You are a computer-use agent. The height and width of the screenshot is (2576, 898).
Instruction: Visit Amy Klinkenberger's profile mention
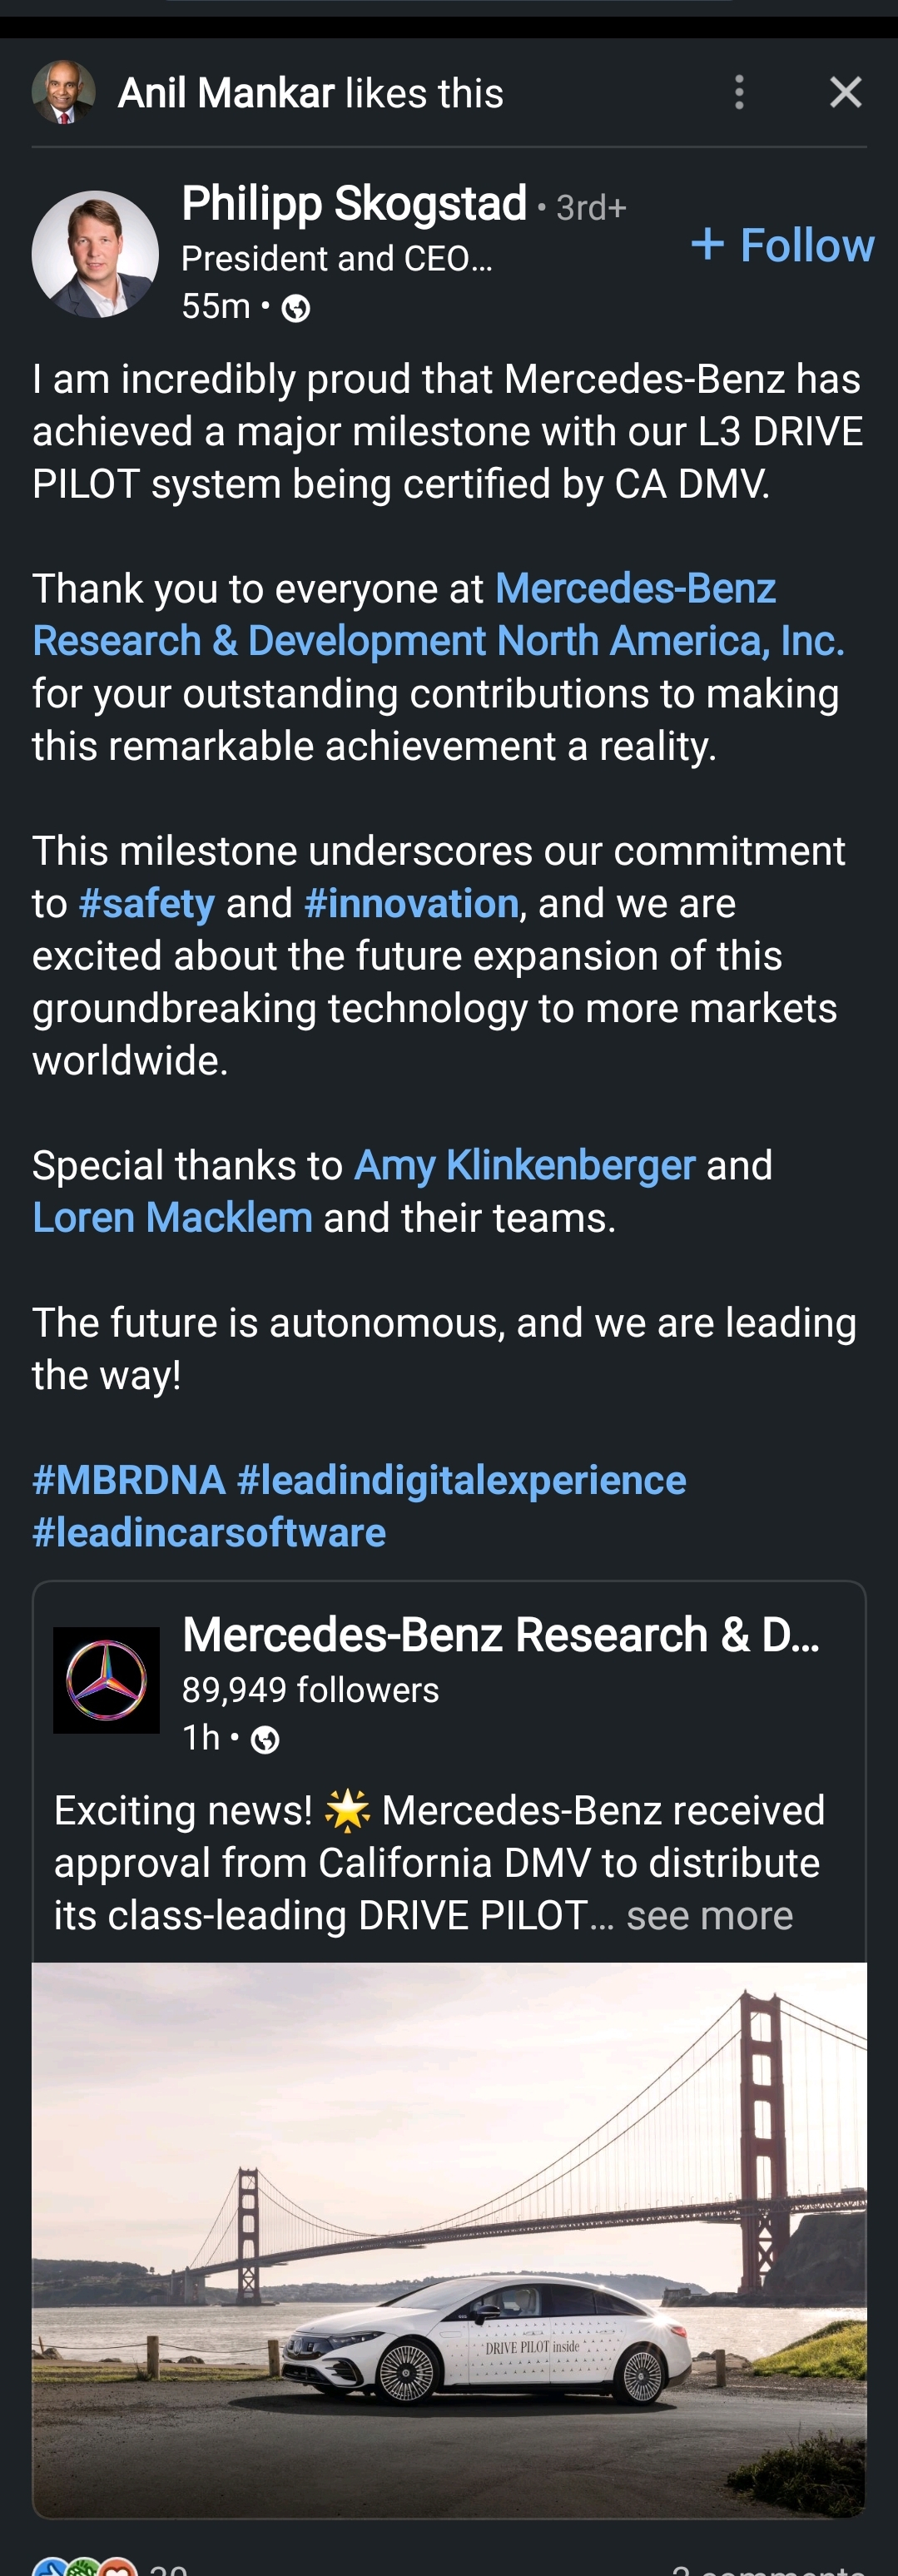[x=524, y=1166]
